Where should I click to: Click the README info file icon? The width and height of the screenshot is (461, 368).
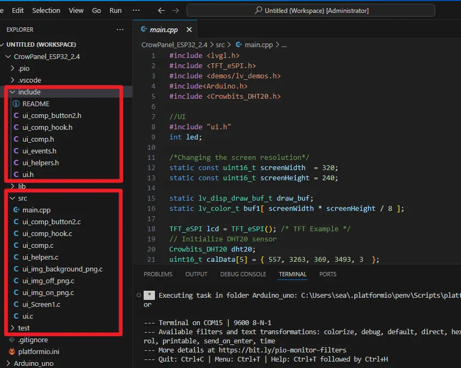click(x=16, y=104)
